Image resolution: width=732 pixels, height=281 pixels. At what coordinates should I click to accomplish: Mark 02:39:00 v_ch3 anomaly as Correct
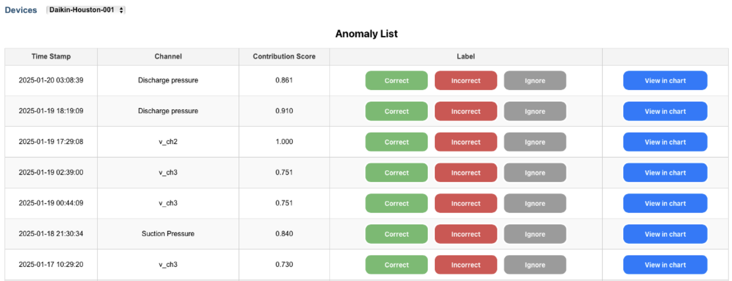(396, 173)
